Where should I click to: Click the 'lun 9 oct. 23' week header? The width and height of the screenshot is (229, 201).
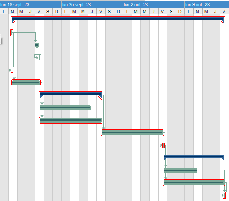207,5
